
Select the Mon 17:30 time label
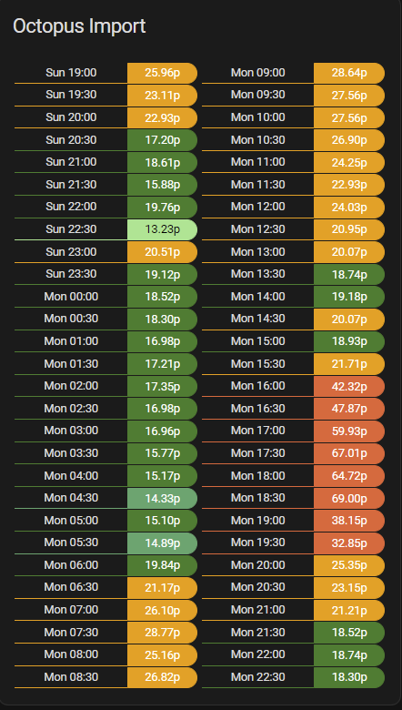258,452
